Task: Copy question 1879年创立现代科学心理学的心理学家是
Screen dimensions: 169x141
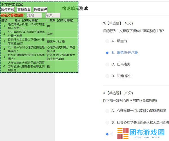Action: (27, 34)
